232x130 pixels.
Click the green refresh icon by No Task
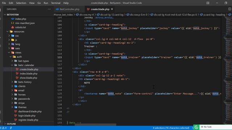(196, 127)
